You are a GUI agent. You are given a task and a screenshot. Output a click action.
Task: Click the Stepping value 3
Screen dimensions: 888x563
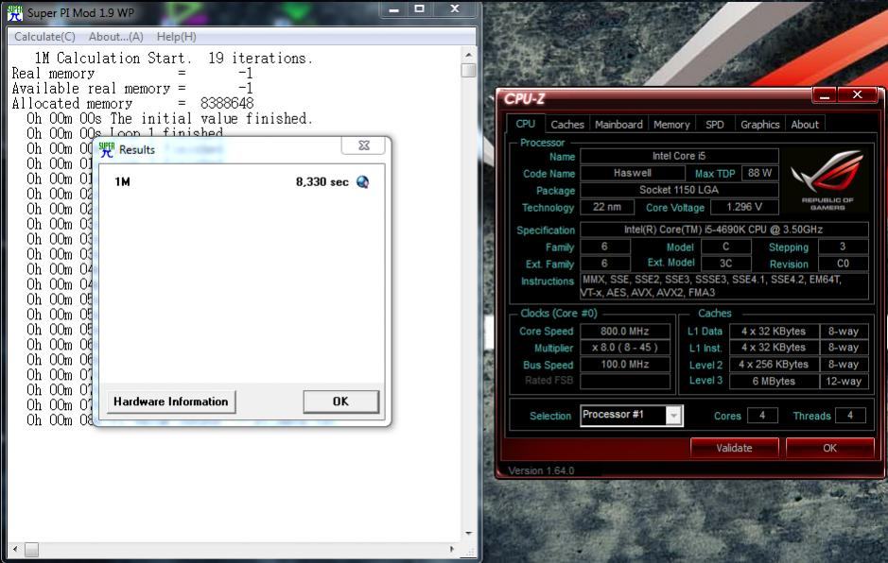844,247
